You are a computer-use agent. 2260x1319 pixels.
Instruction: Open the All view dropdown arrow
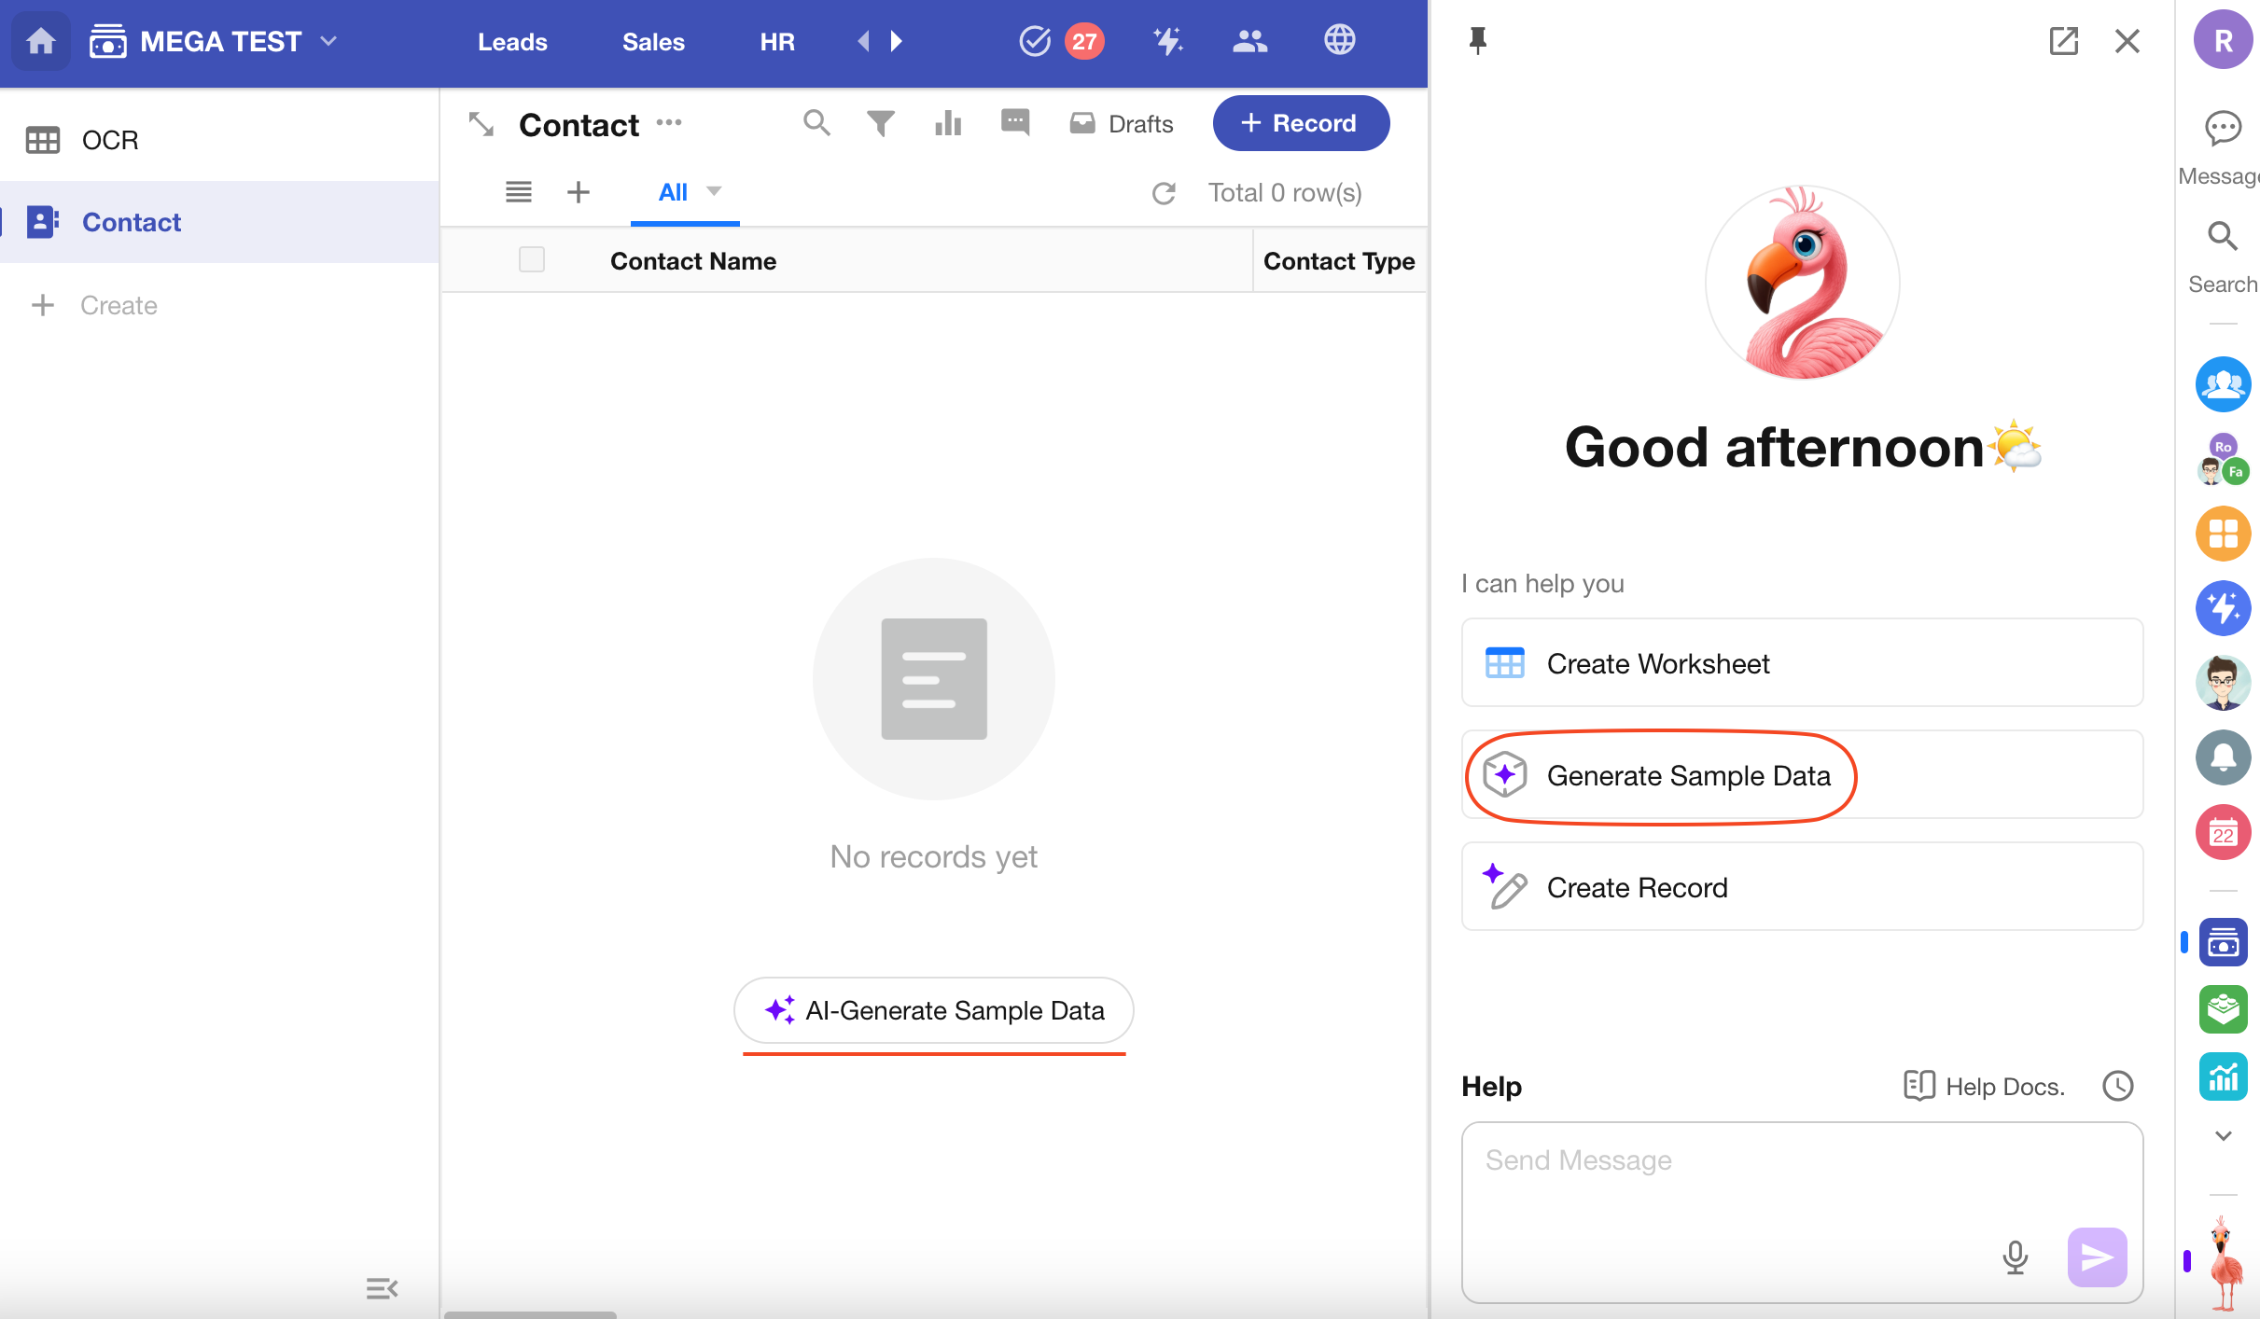[x=714, y=191]
